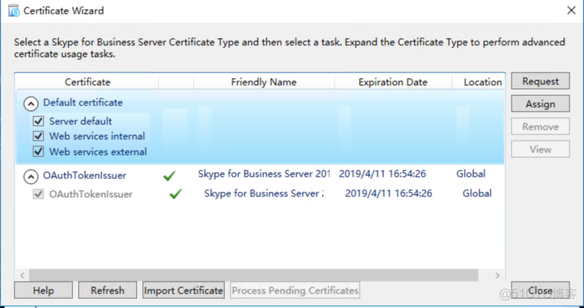Collapse the Default certificate group

(31, 103)
